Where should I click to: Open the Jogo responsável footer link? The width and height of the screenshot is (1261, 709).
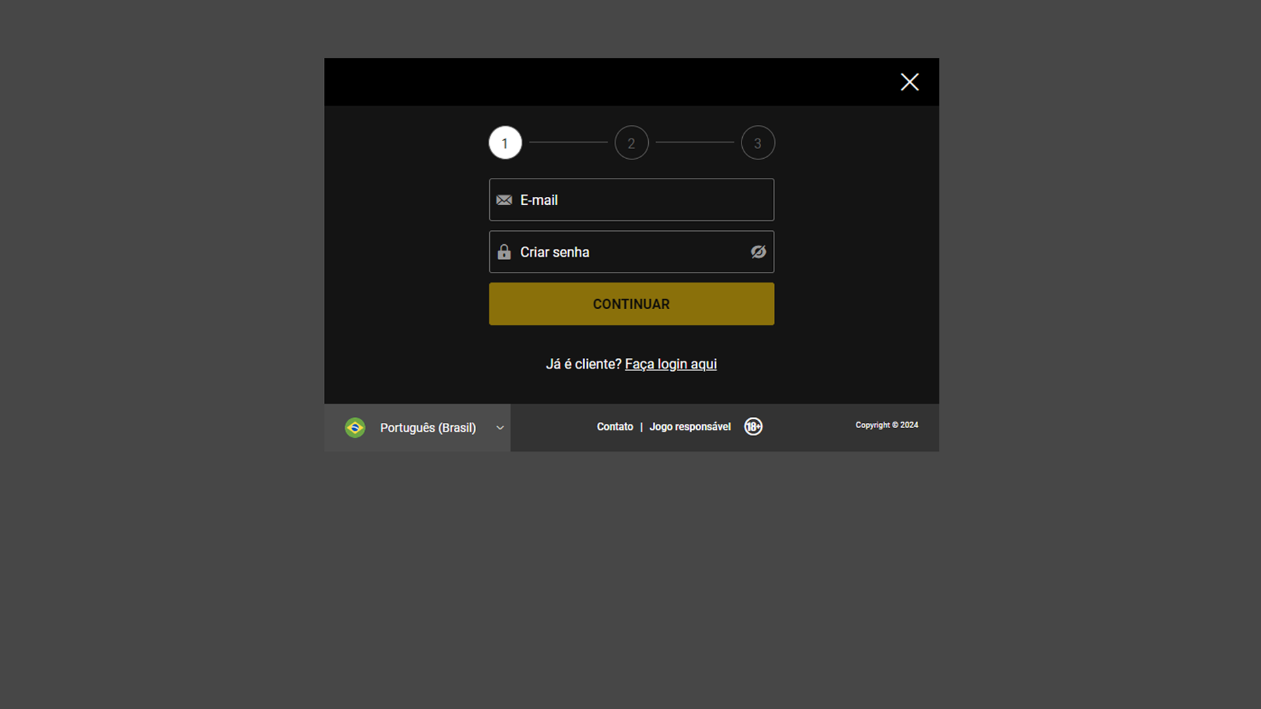(x=690, y=427)
